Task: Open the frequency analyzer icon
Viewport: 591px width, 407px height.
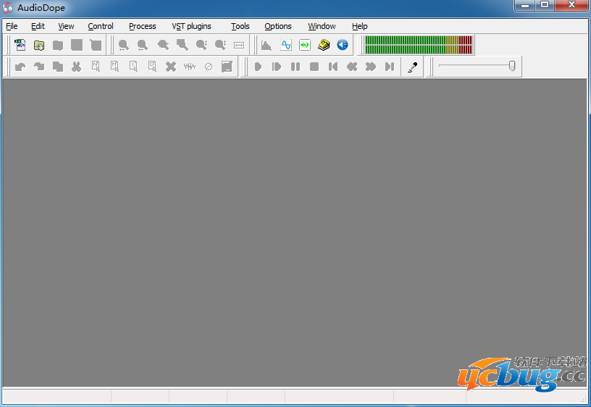Action: [x=267, y=45]
